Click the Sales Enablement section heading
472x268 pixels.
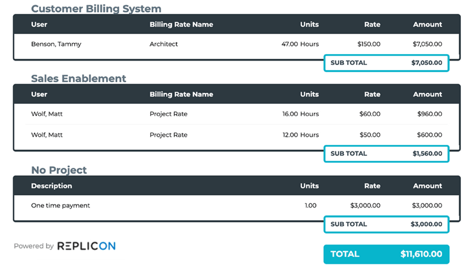point(79,79)
